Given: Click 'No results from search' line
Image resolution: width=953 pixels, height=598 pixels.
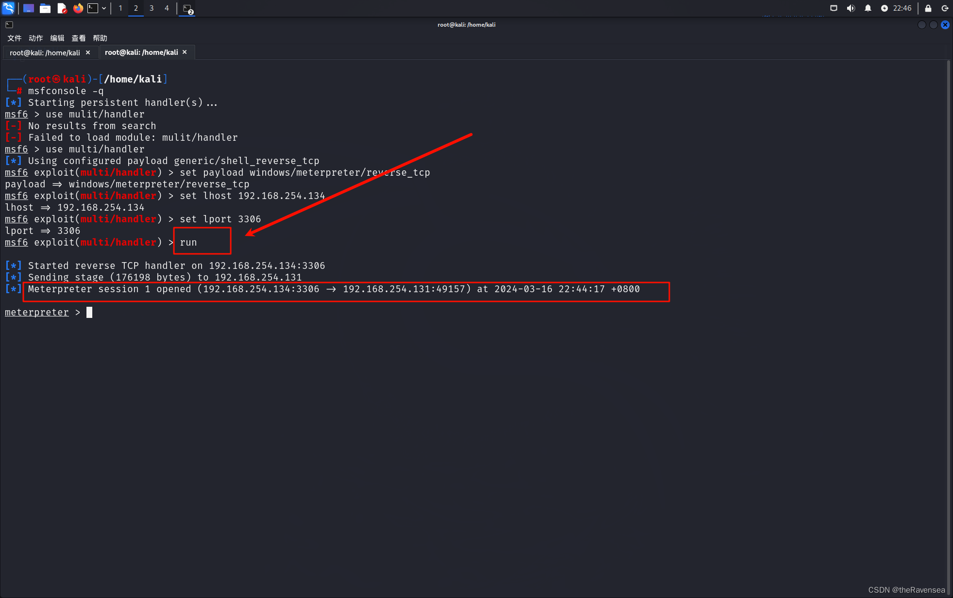Looking at the screenshot, I should [81, 126].
